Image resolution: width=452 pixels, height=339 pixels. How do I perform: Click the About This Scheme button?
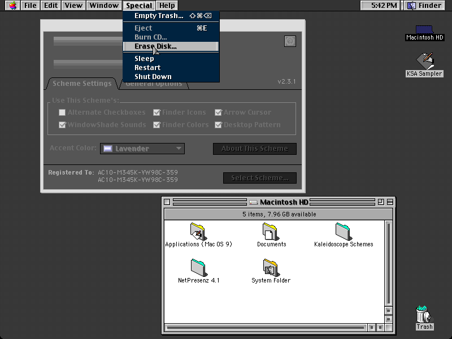(255, 149)
